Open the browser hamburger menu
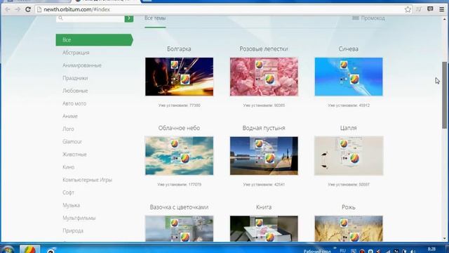Image resolution: width=449 pixels, height=253 pixels. pyautogui.click(x=442, y=9)
